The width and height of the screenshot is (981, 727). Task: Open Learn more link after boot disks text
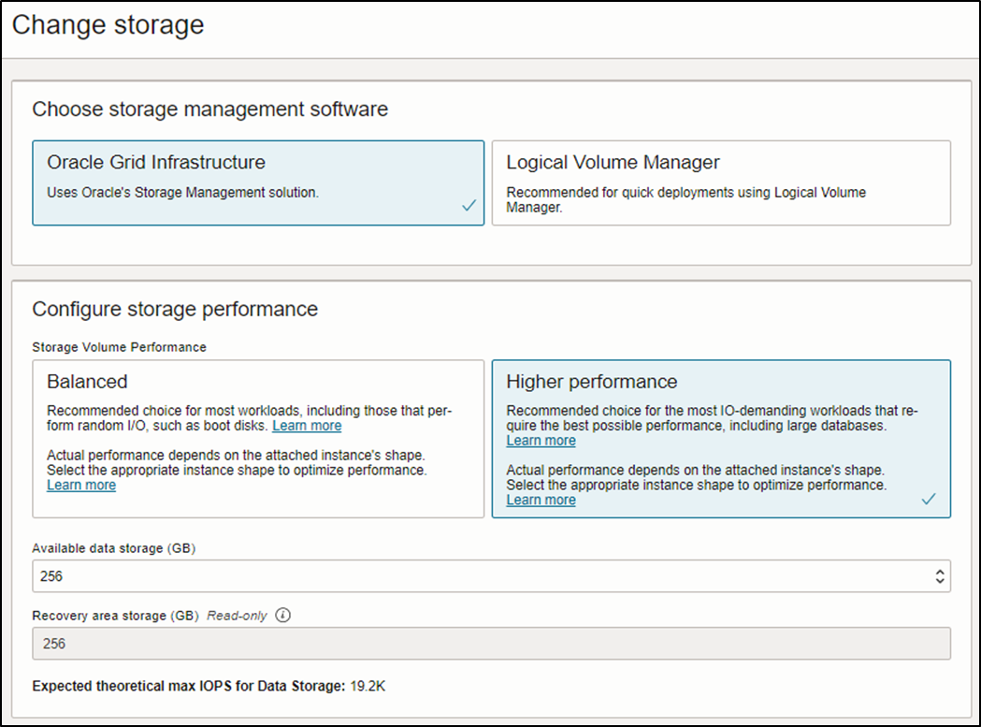tap(307, 426)
